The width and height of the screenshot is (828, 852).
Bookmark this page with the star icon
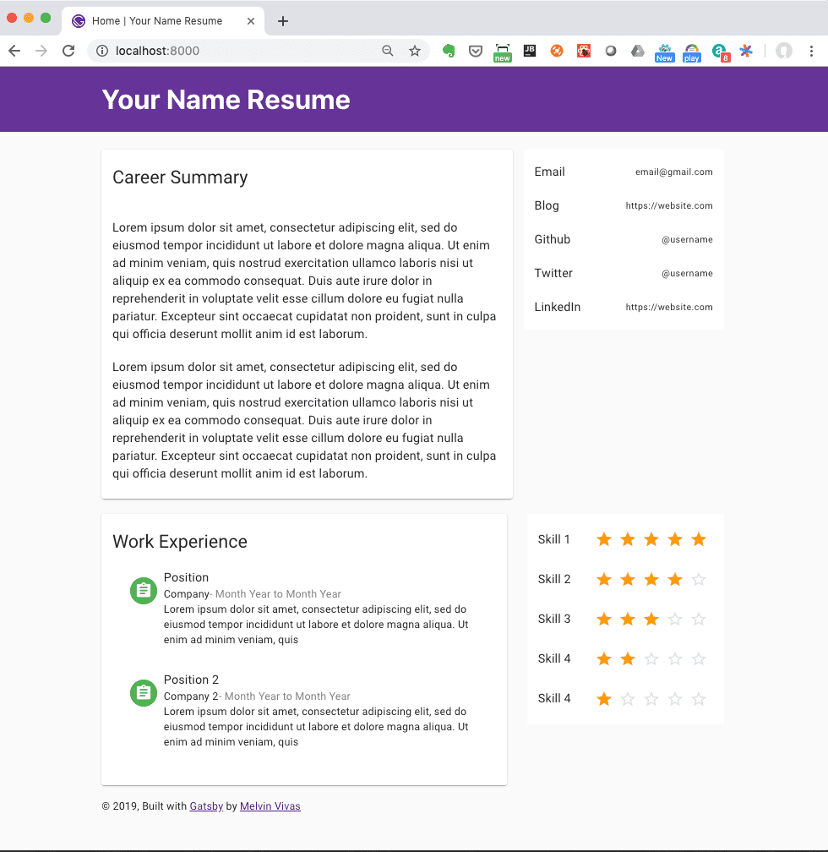415,51
